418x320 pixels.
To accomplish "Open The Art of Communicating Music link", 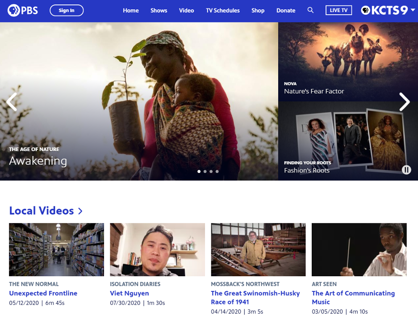I will coord(353,298).
